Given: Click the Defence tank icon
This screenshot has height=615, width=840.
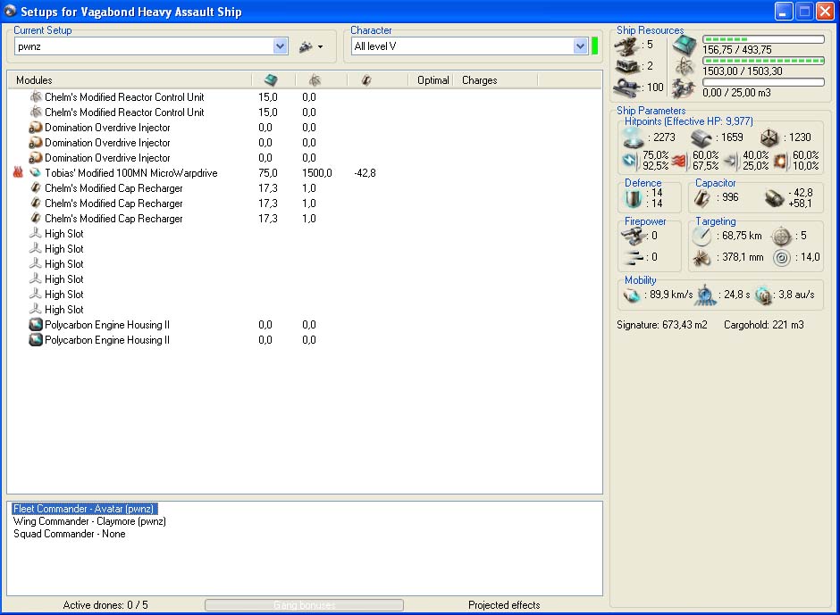Looking at the screenshot, I should pos(633,198).
